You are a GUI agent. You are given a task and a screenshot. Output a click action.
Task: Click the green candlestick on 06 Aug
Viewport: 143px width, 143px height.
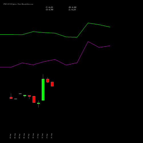25,96
